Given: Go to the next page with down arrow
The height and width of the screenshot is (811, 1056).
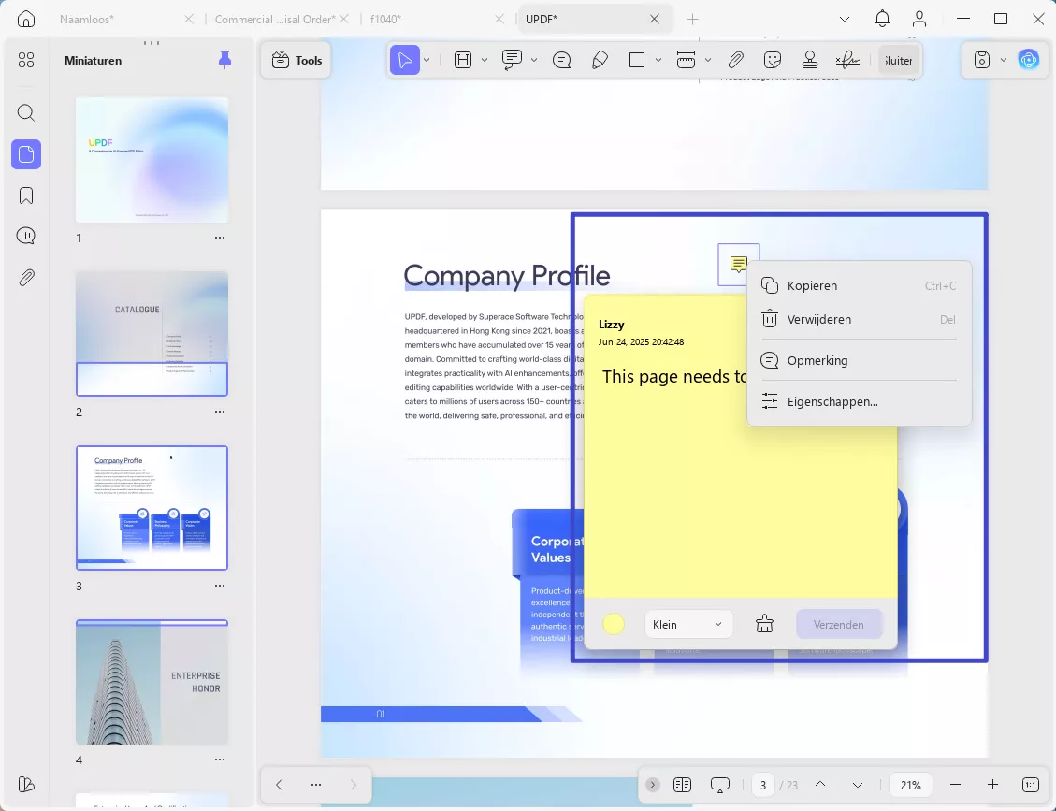Looking at the screenshot, I should pos(858,785).
